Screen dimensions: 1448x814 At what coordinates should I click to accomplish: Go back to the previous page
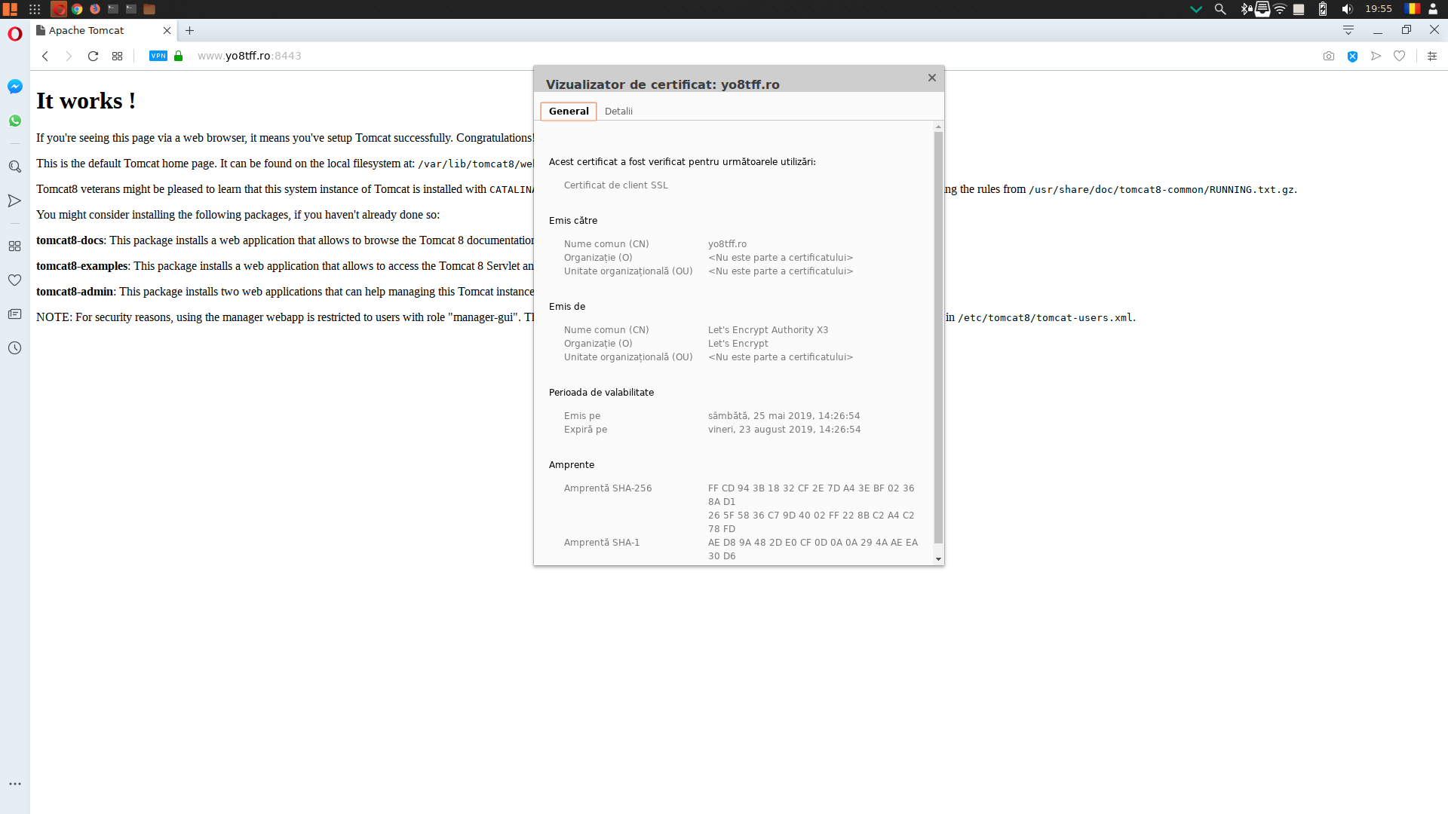(x=45, y=56)
